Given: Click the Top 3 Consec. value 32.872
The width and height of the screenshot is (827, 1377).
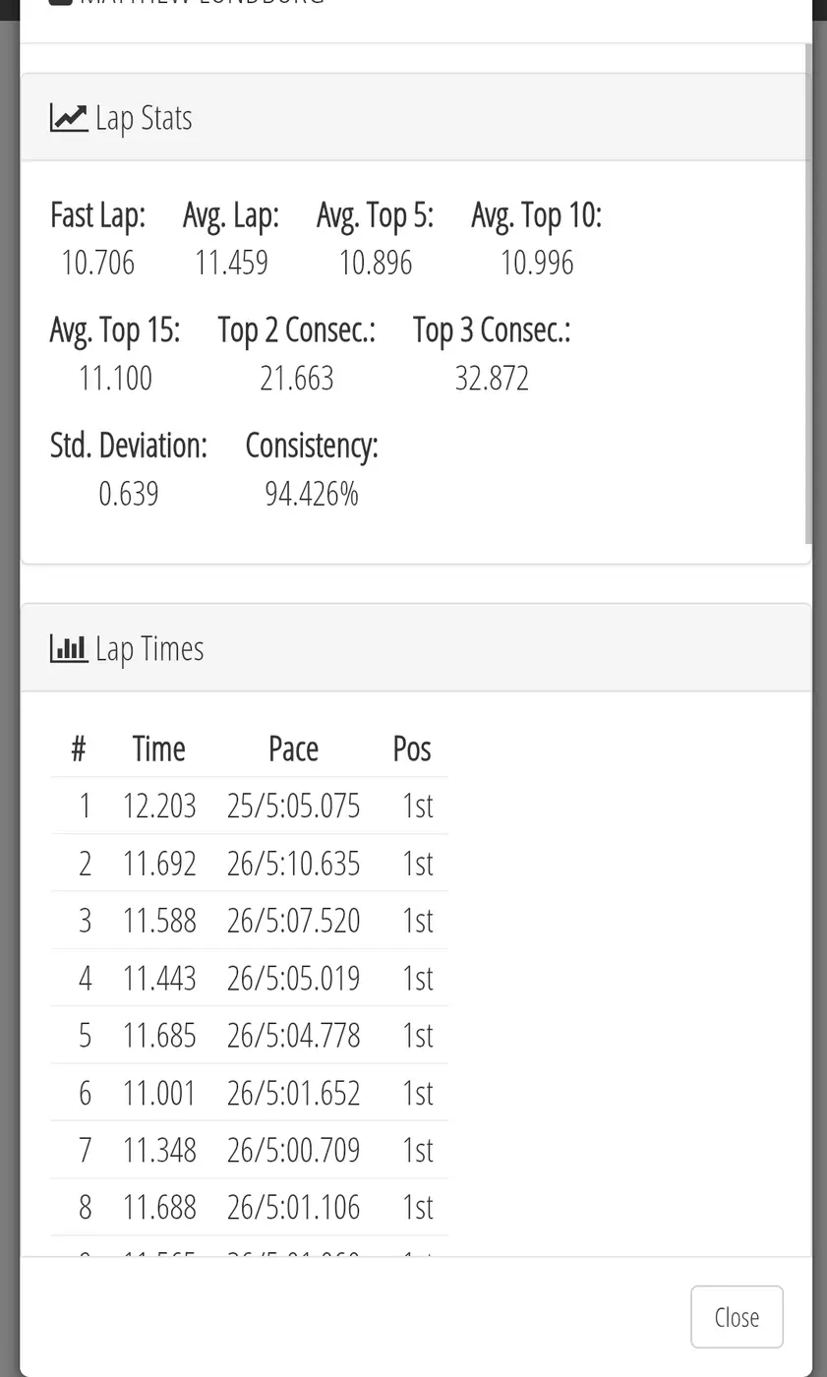Looking at the screenshot, I should [492, 379].
